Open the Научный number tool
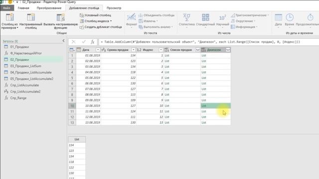The image size is (319, 179). coord(223,21)
